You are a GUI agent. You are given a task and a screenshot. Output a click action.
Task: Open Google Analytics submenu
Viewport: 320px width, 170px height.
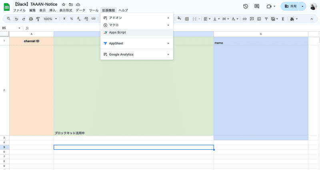(x=137, y=54)
